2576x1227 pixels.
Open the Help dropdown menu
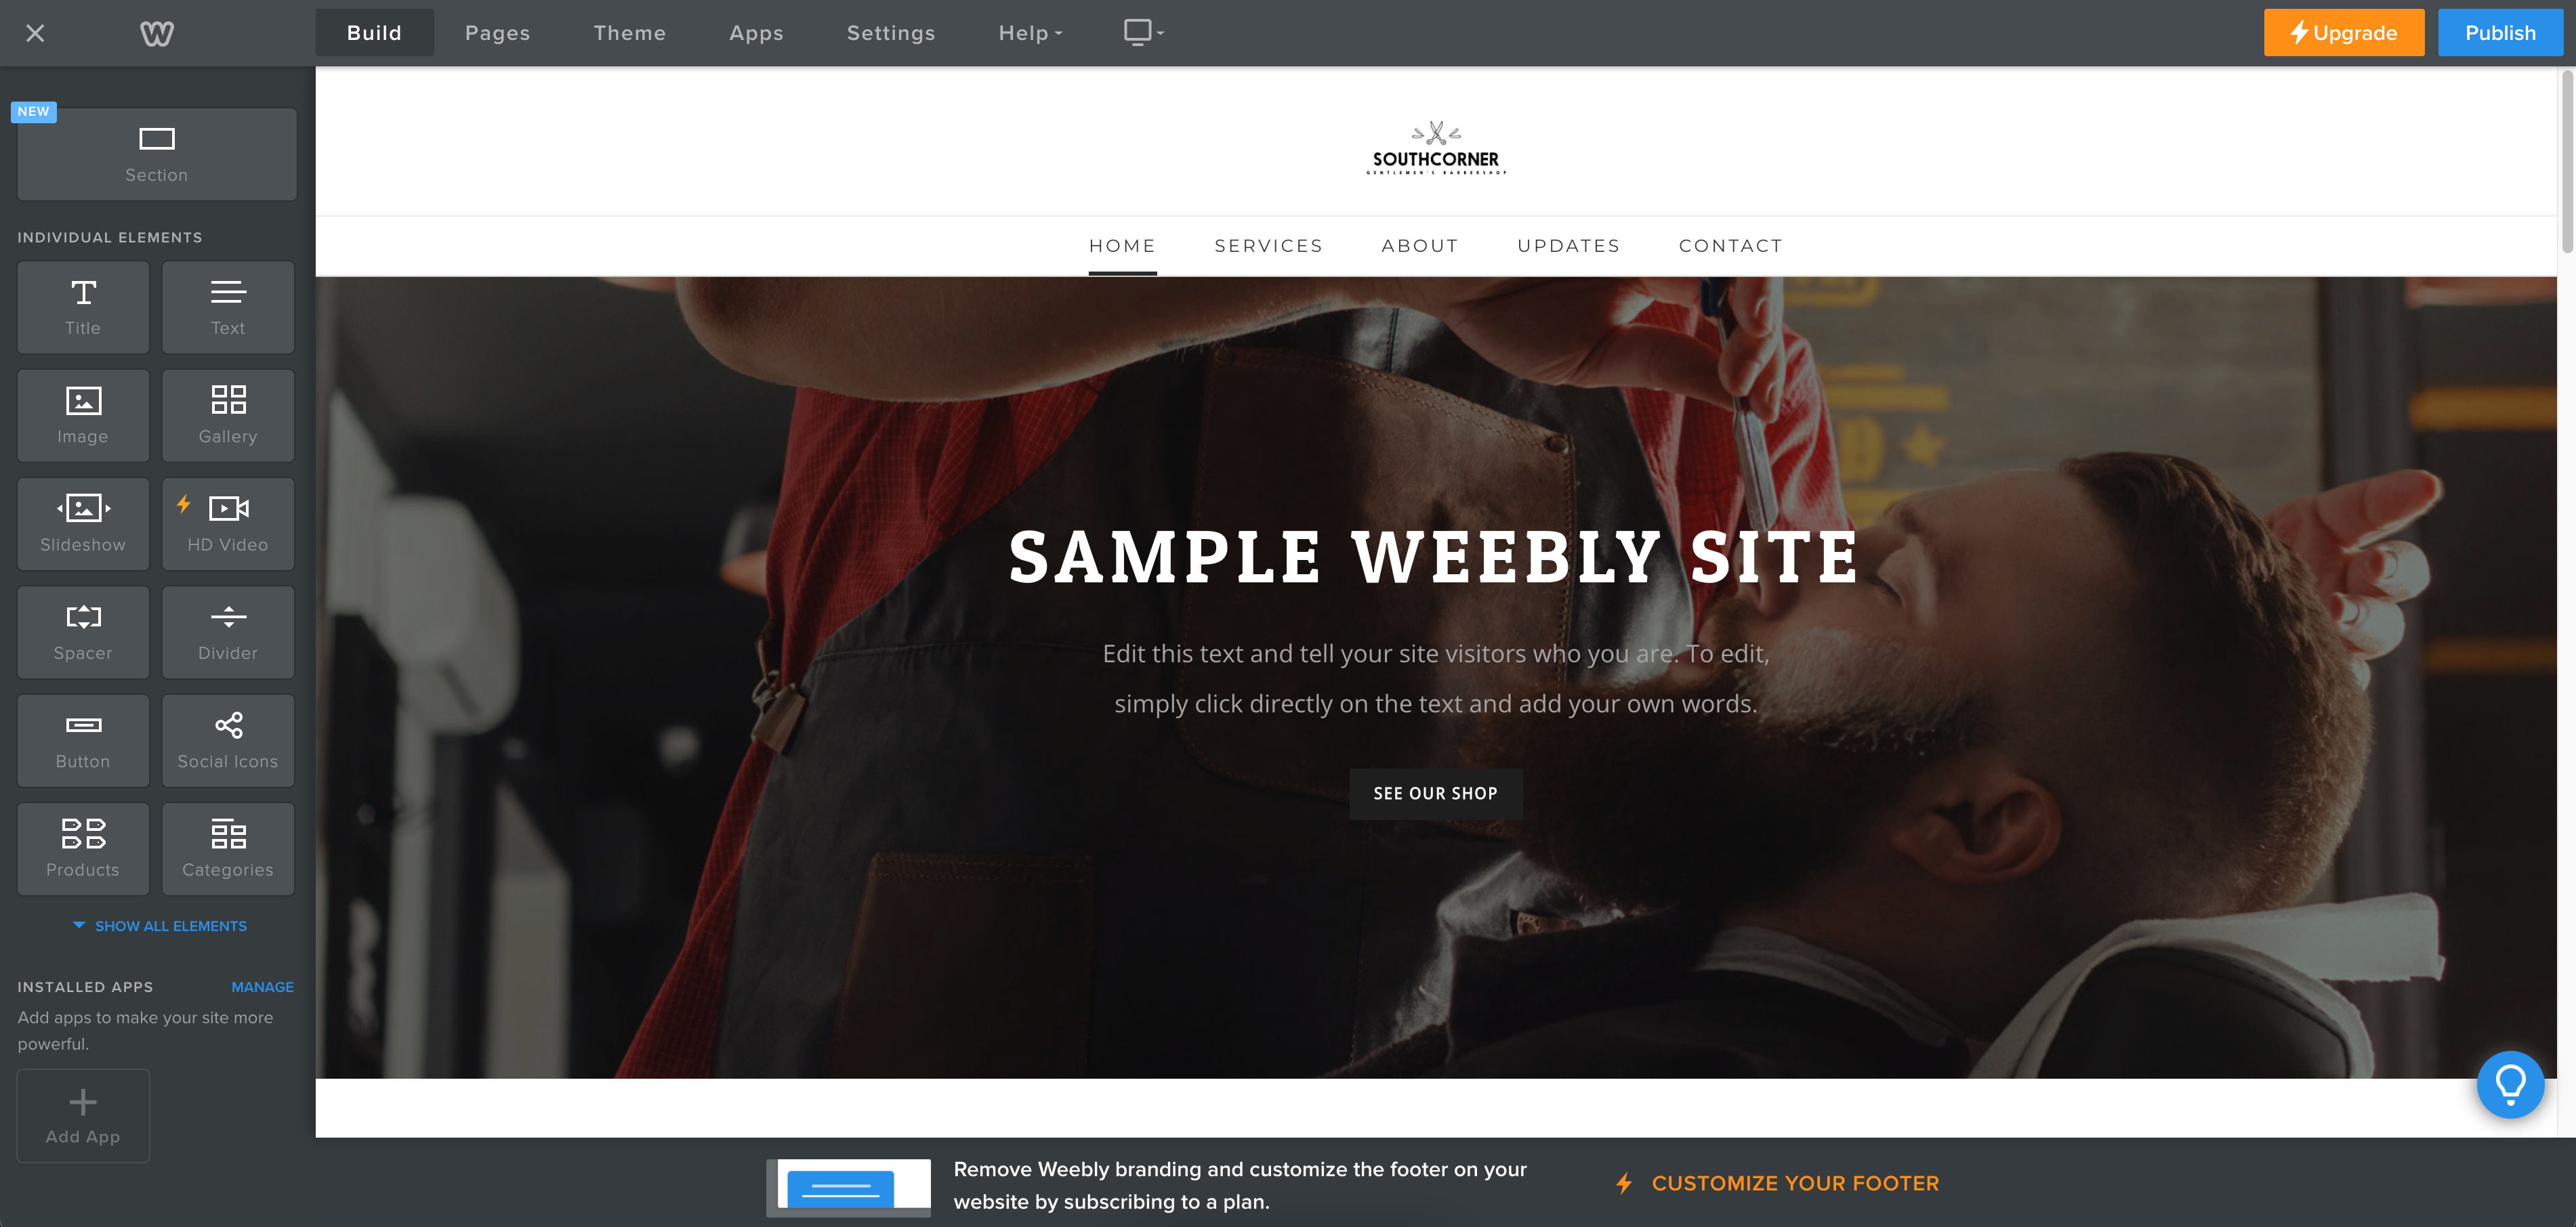[1030, 33]
